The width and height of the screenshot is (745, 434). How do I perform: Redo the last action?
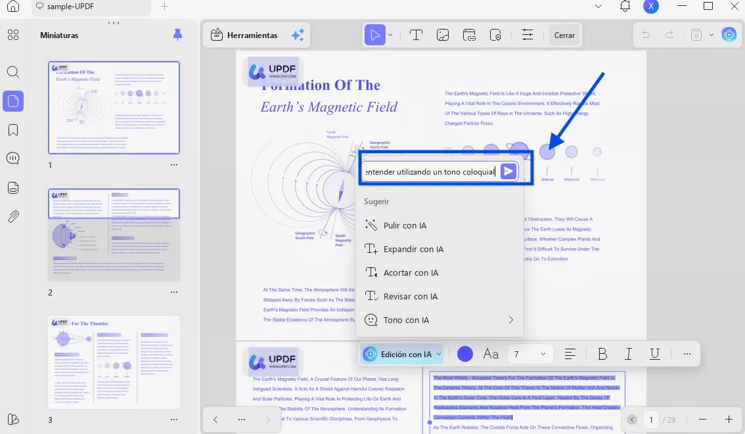(x=669, y=35)
